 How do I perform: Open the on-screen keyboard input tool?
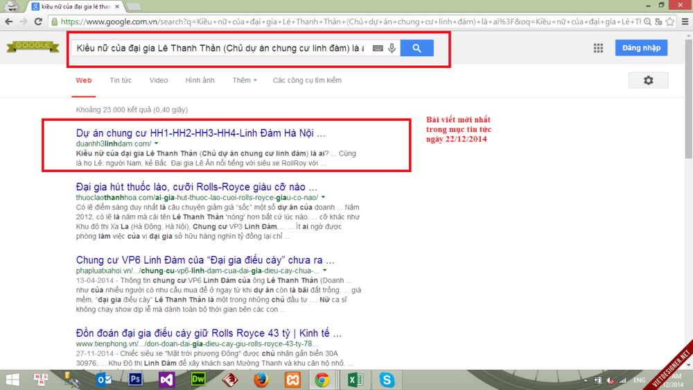[378, 49]
